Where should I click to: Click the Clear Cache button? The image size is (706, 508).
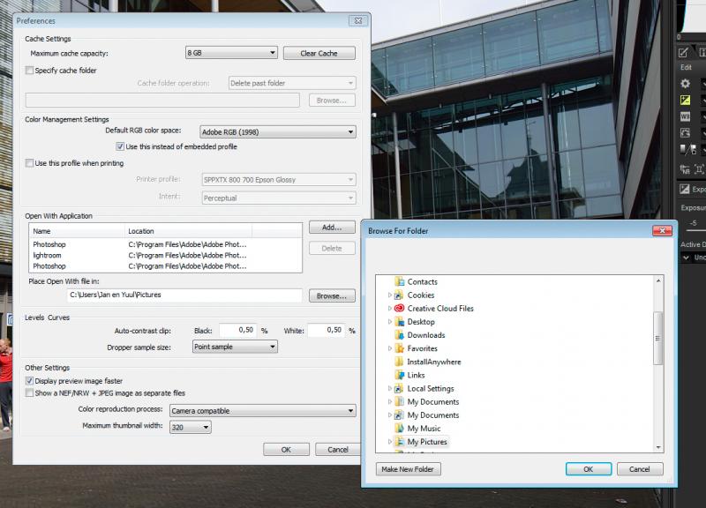pyautogui.click(x=319, y=53)
